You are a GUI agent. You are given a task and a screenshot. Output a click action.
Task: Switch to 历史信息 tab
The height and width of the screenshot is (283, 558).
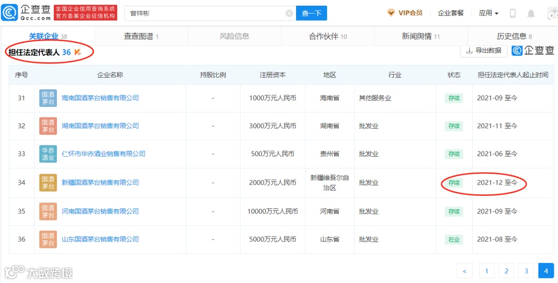click(514, 36)
